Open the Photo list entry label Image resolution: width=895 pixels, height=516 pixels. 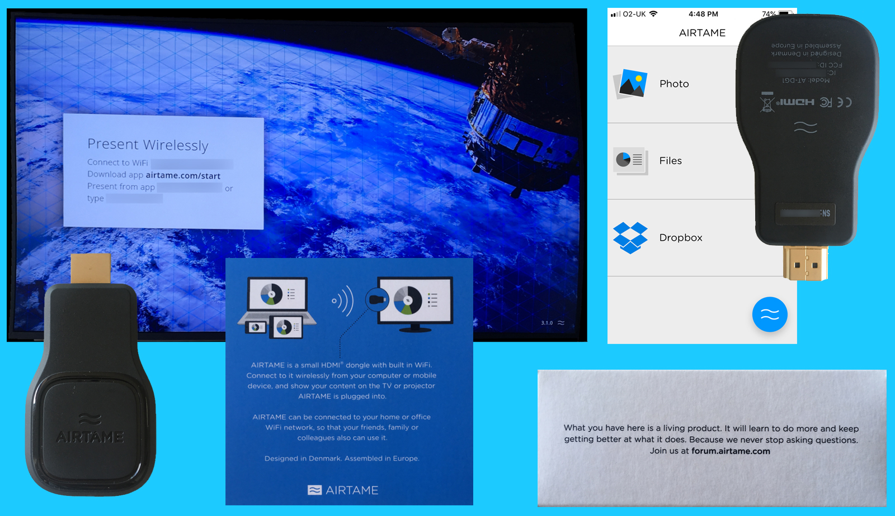click(674, 84)
